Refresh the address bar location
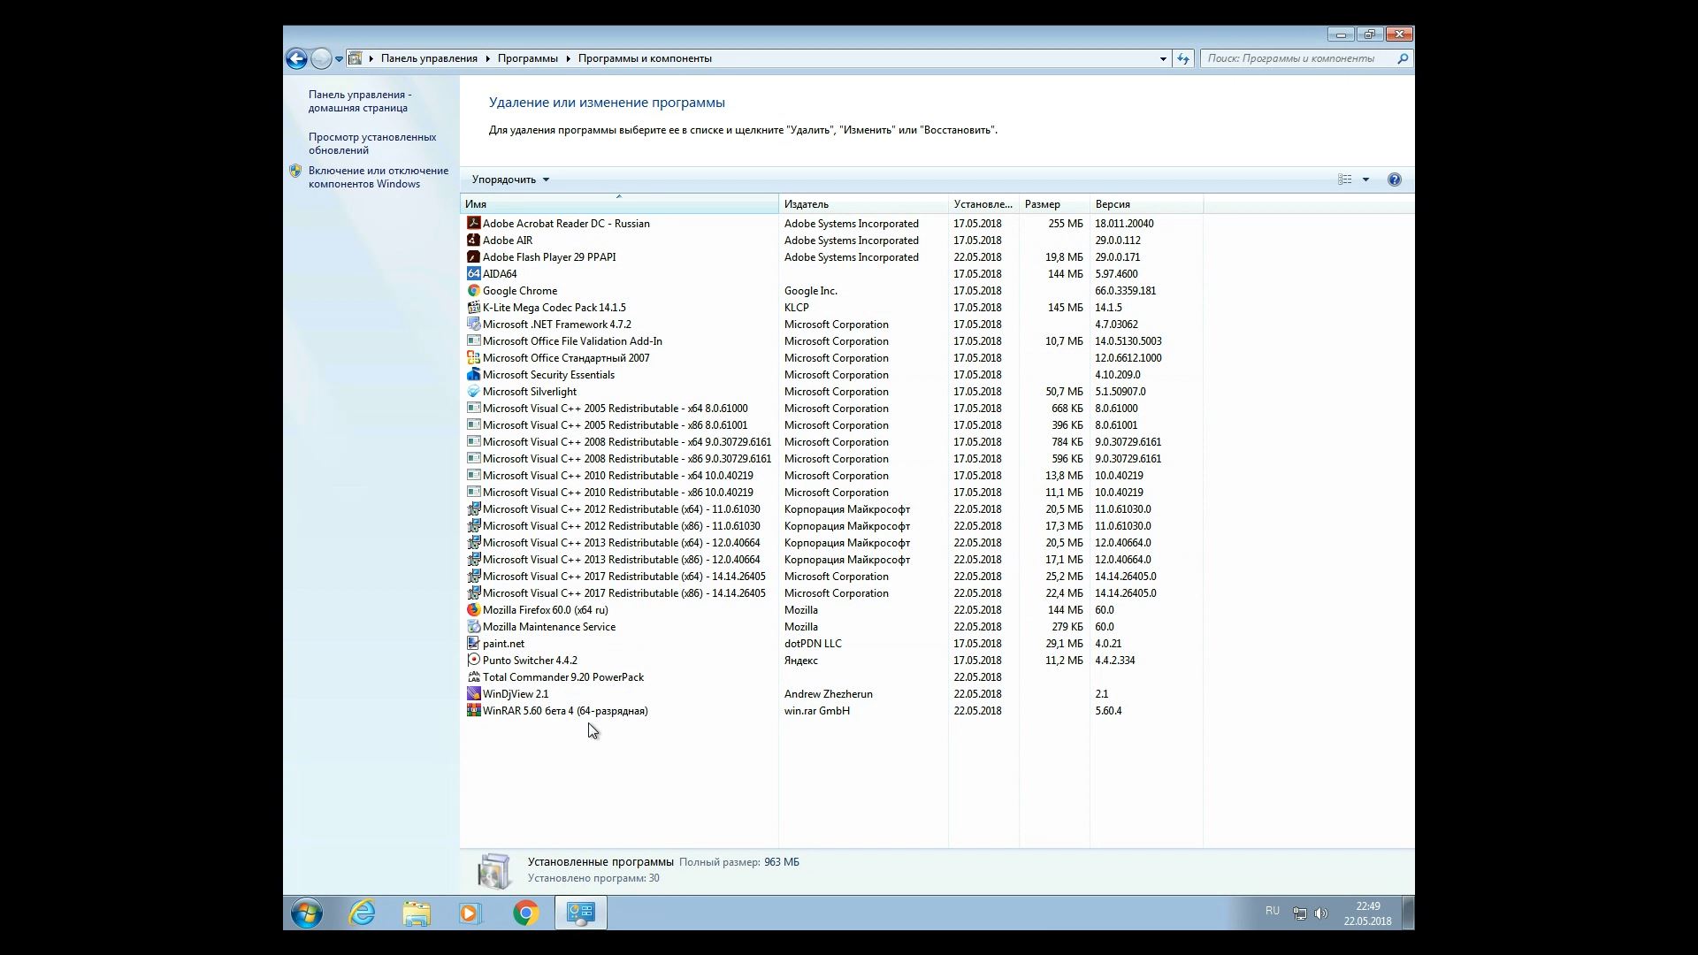 pyautogui.click(x=1183, y=58)
